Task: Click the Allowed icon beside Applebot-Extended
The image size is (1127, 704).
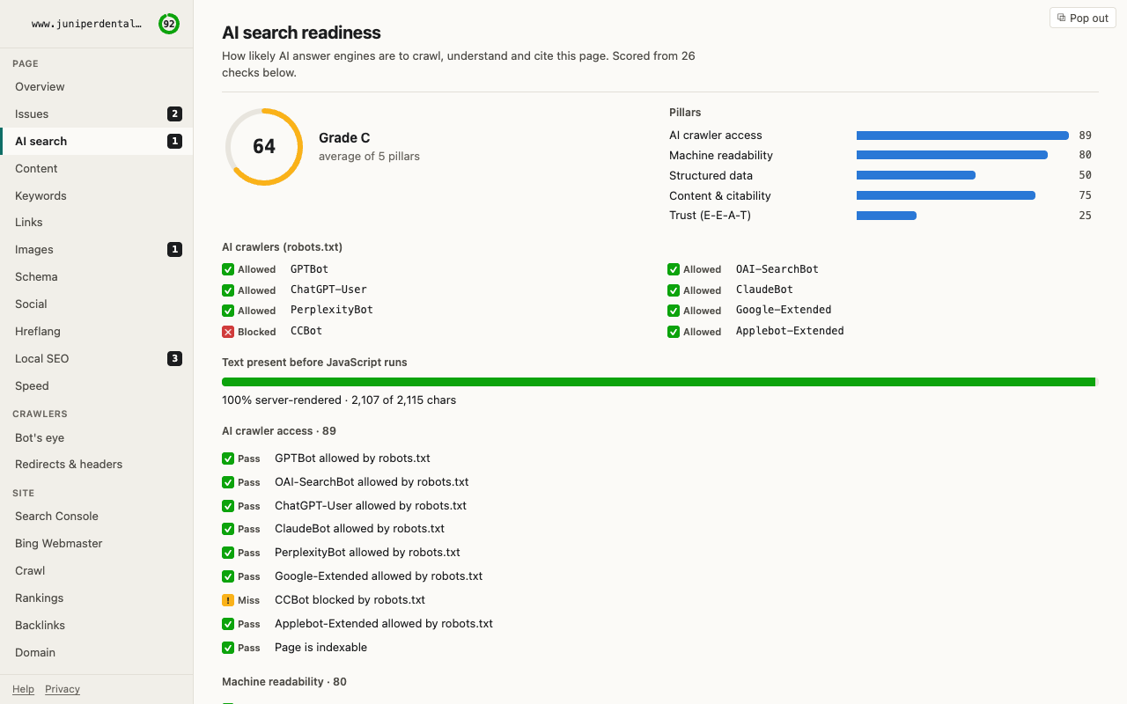Action: point(674,332)
